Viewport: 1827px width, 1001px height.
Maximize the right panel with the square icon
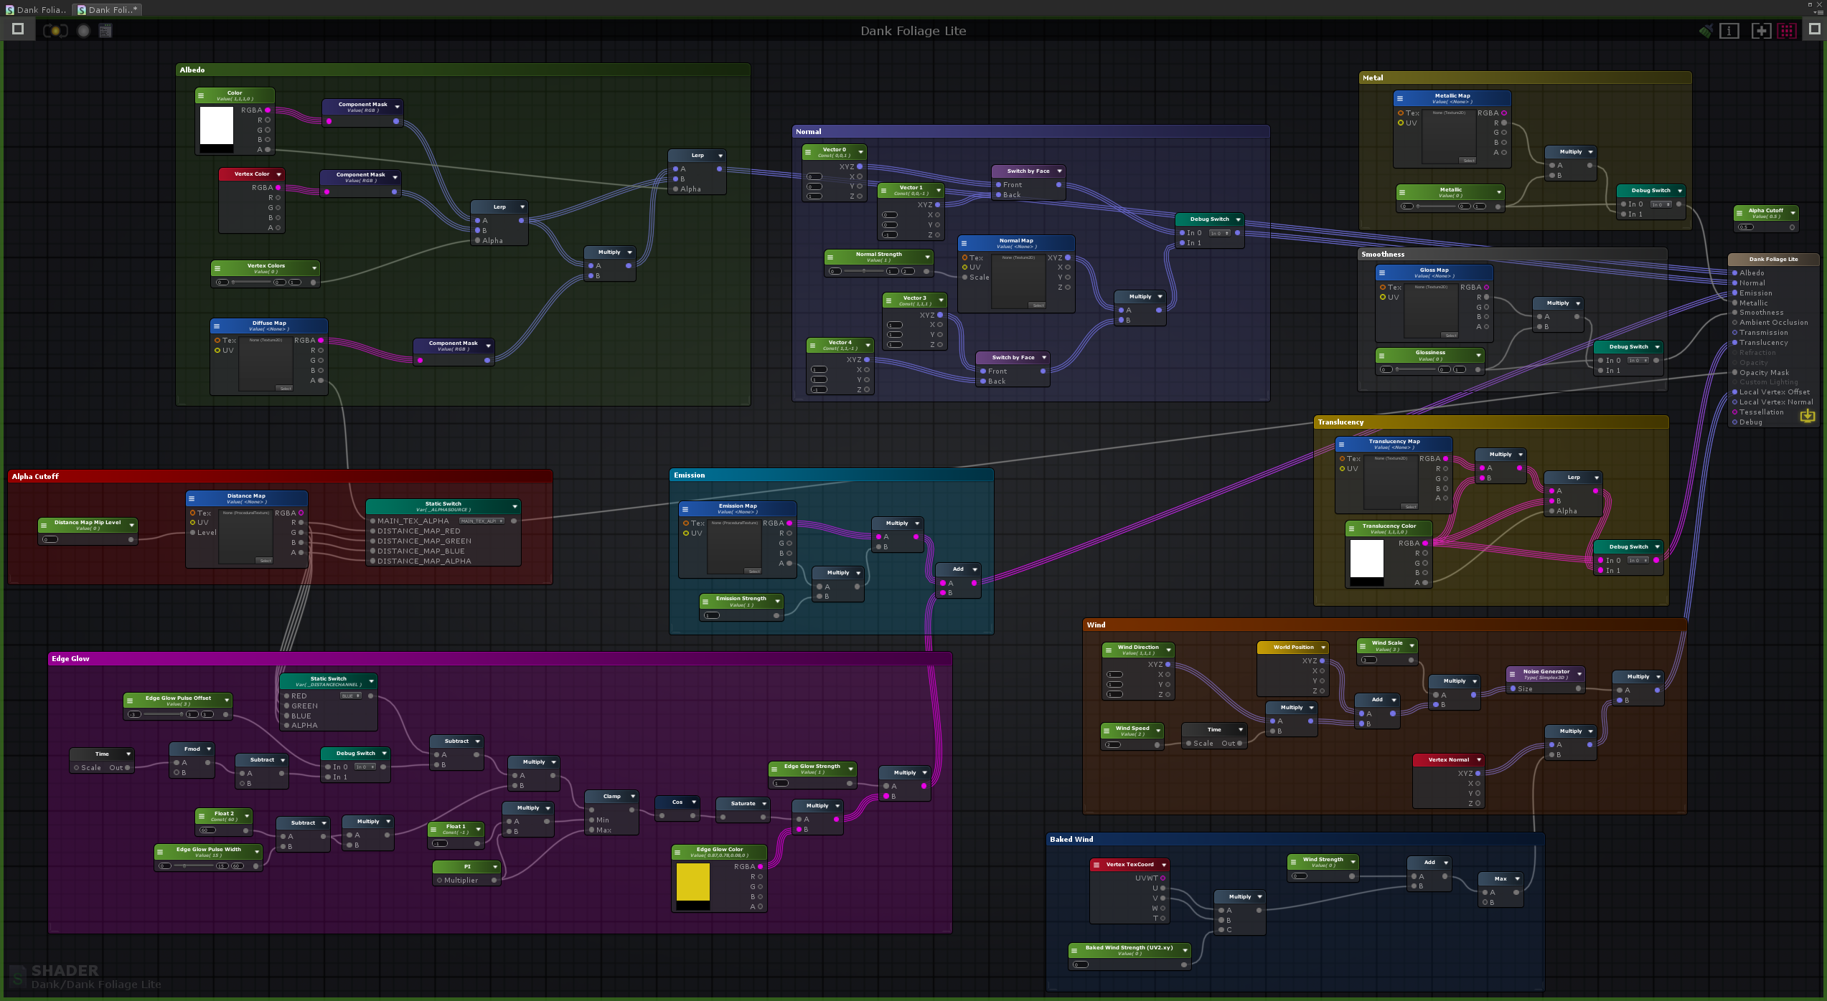click(1814, 29)
